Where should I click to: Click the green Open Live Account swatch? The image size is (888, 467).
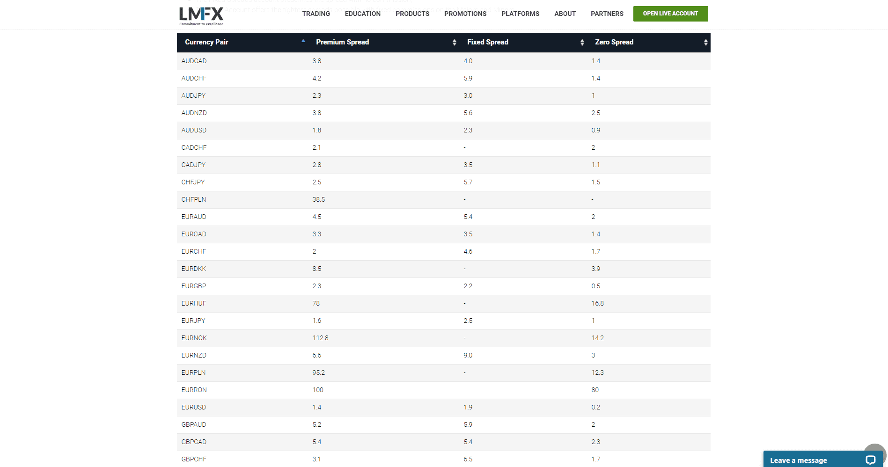coord(670,14)
